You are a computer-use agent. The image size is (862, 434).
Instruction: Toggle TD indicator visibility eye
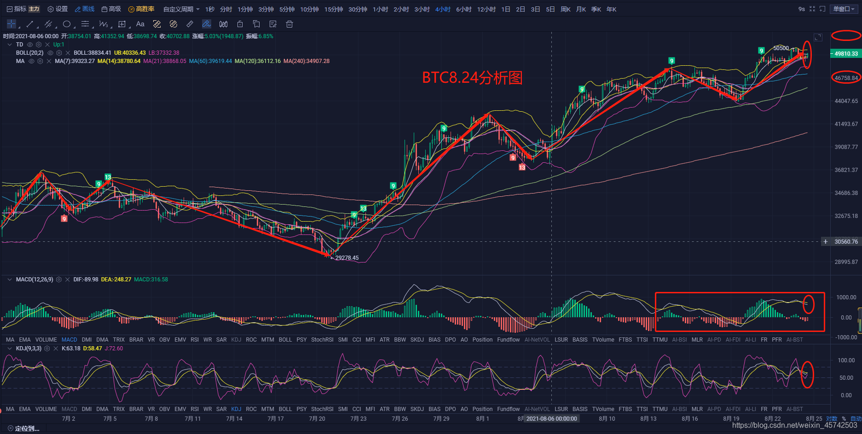tap(30, 45)
